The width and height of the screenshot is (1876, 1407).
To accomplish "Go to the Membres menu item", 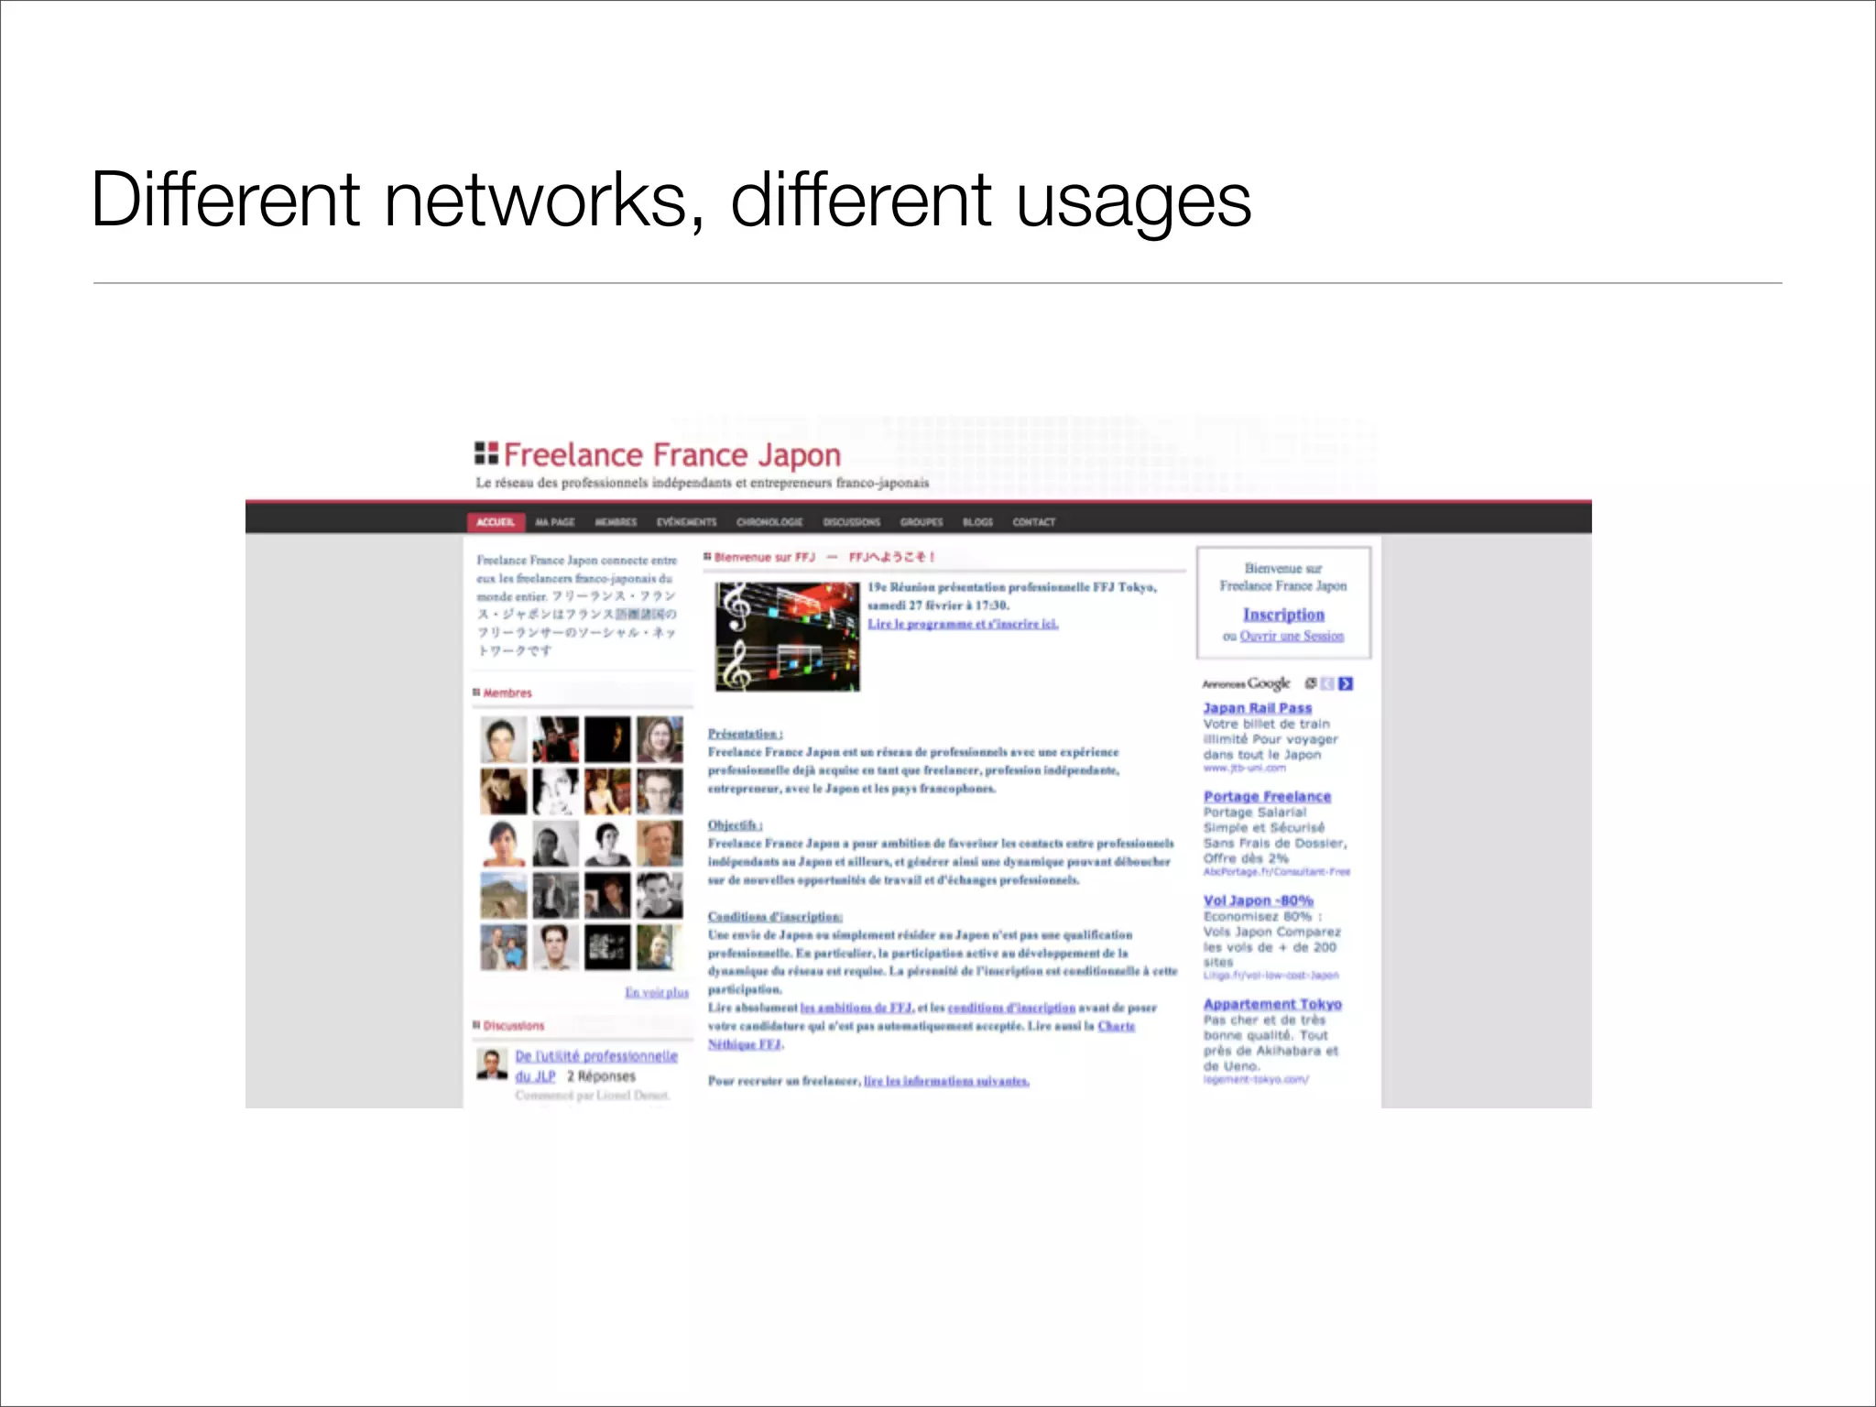I will (616, 522).
